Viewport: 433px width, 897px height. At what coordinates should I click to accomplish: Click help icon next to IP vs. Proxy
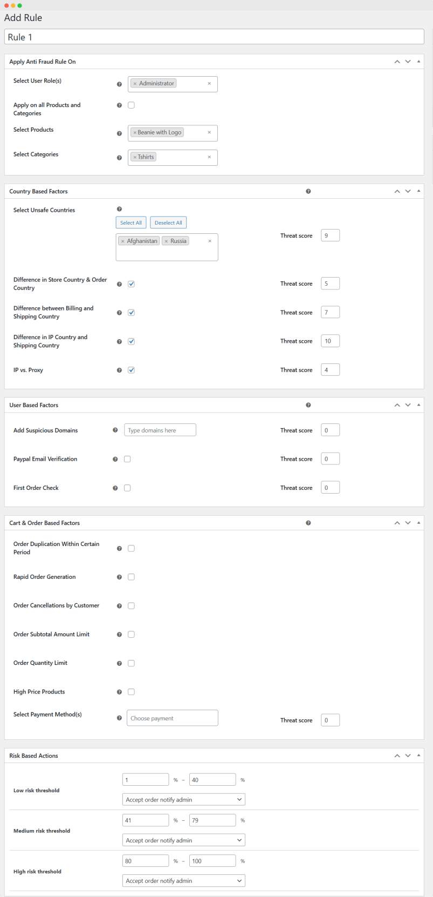[x=119, y=370]
